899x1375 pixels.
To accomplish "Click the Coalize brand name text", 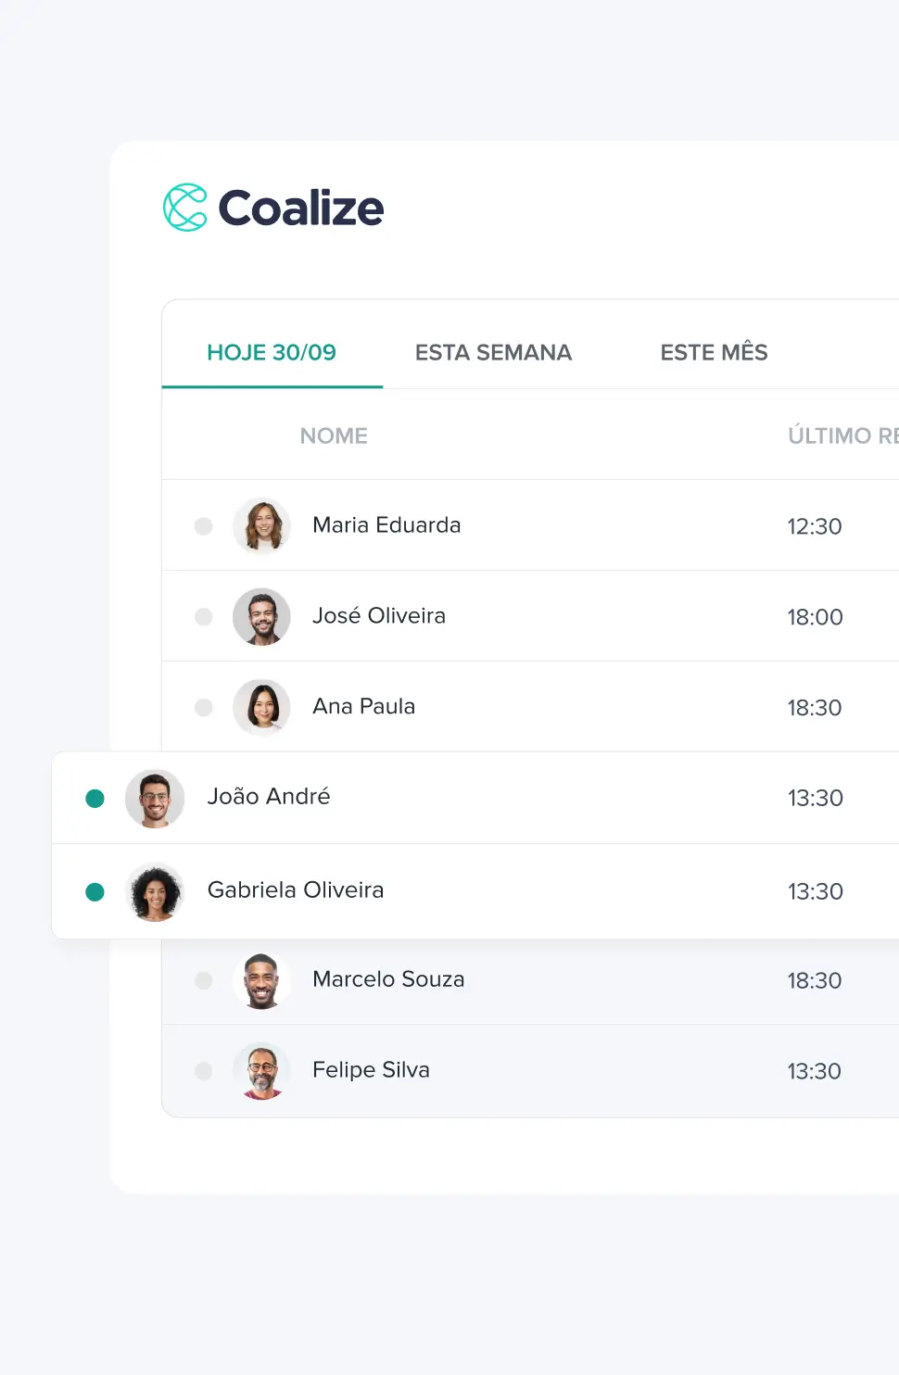I will click(x=301, y=208).
